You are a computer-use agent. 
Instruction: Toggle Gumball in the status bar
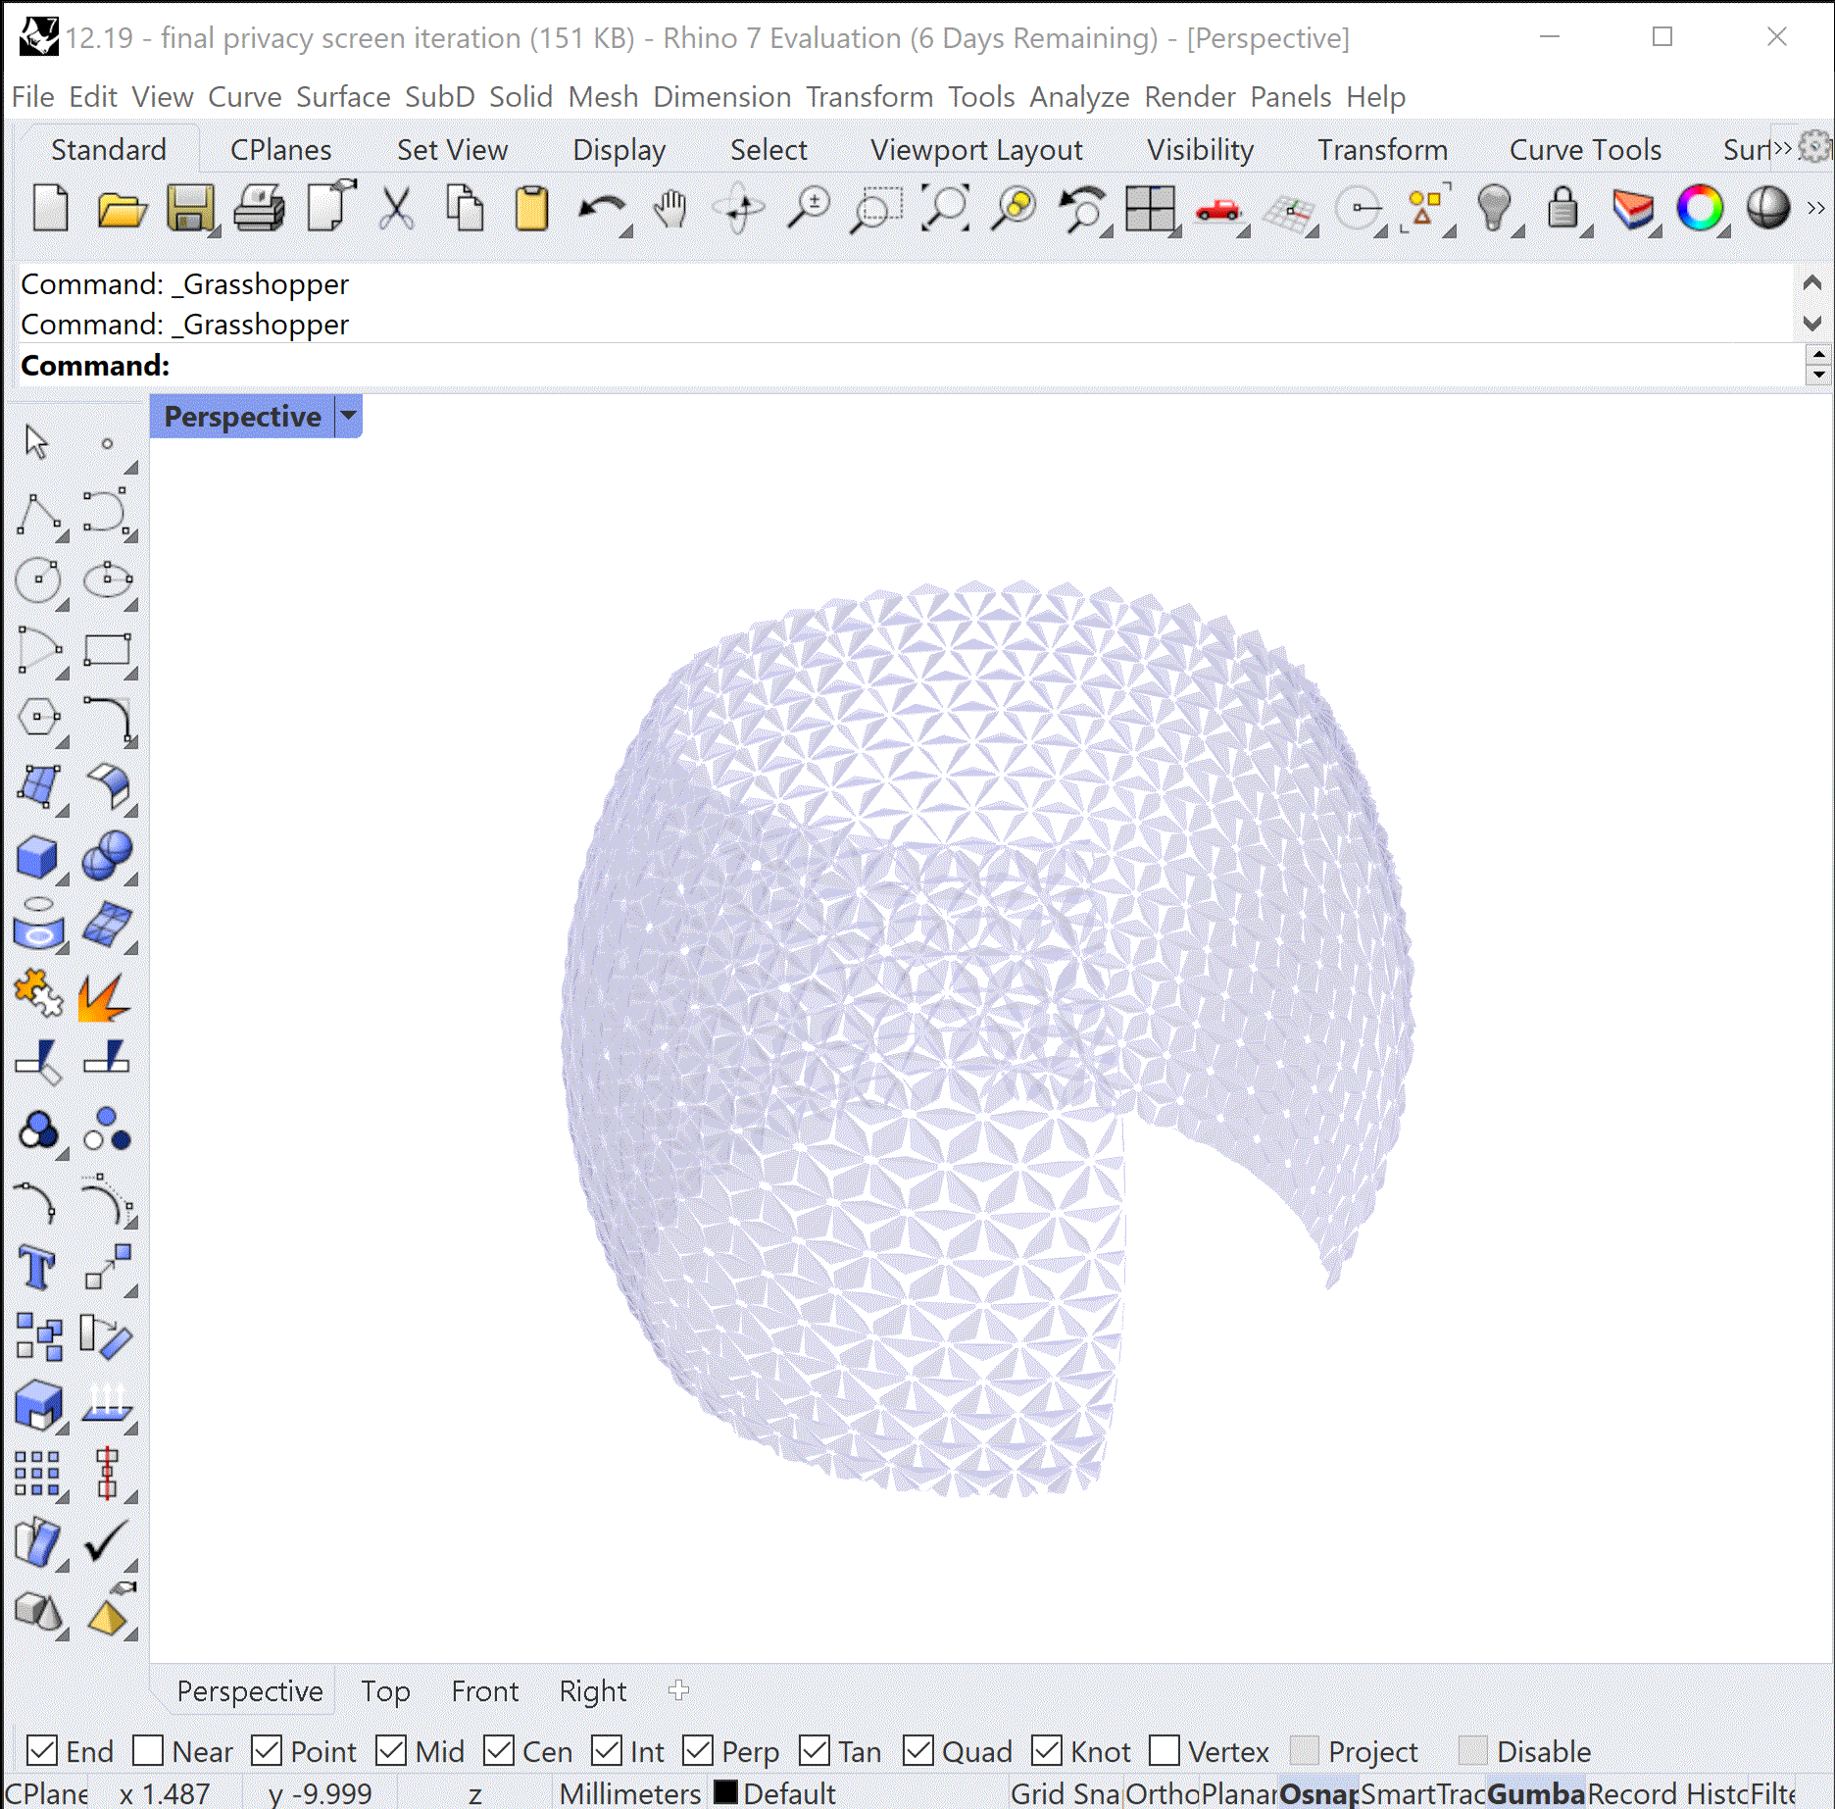1535,1793
